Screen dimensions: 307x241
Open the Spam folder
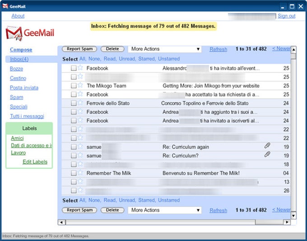click(16, 97)
